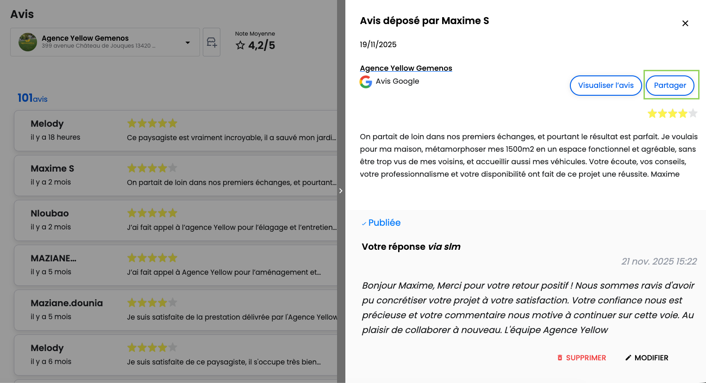The image size is (706, 383).
Task: Open the MAZIANE… review from 5 months ago
Action: click(176, 265)
